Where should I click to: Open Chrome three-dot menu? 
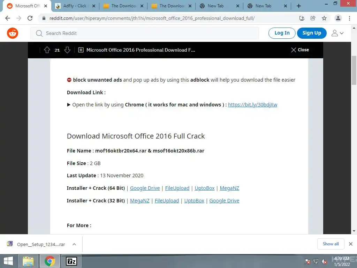pyautogui.click(x=349, y=18)
